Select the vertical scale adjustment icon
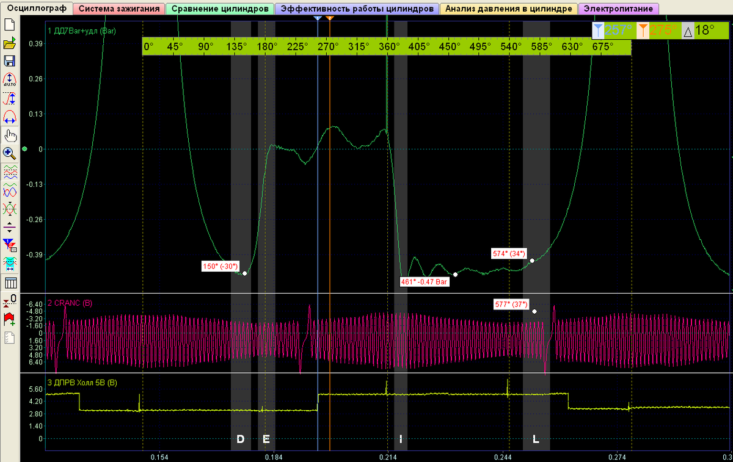This screenshot has height=462, width=733. point(9,98)
